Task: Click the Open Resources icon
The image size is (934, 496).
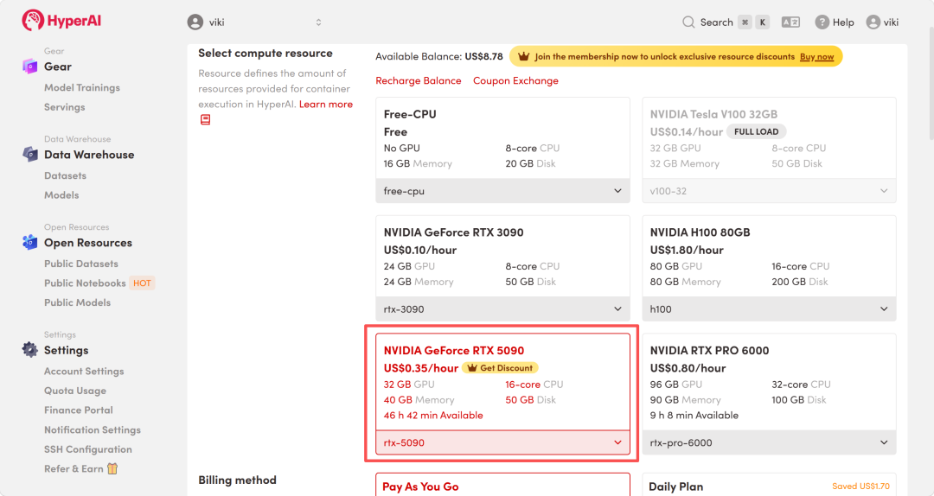Action: click(x=29, y=242)
